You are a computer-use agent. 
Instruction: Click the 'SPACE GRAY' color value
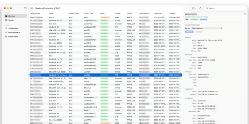pos(202,48)
